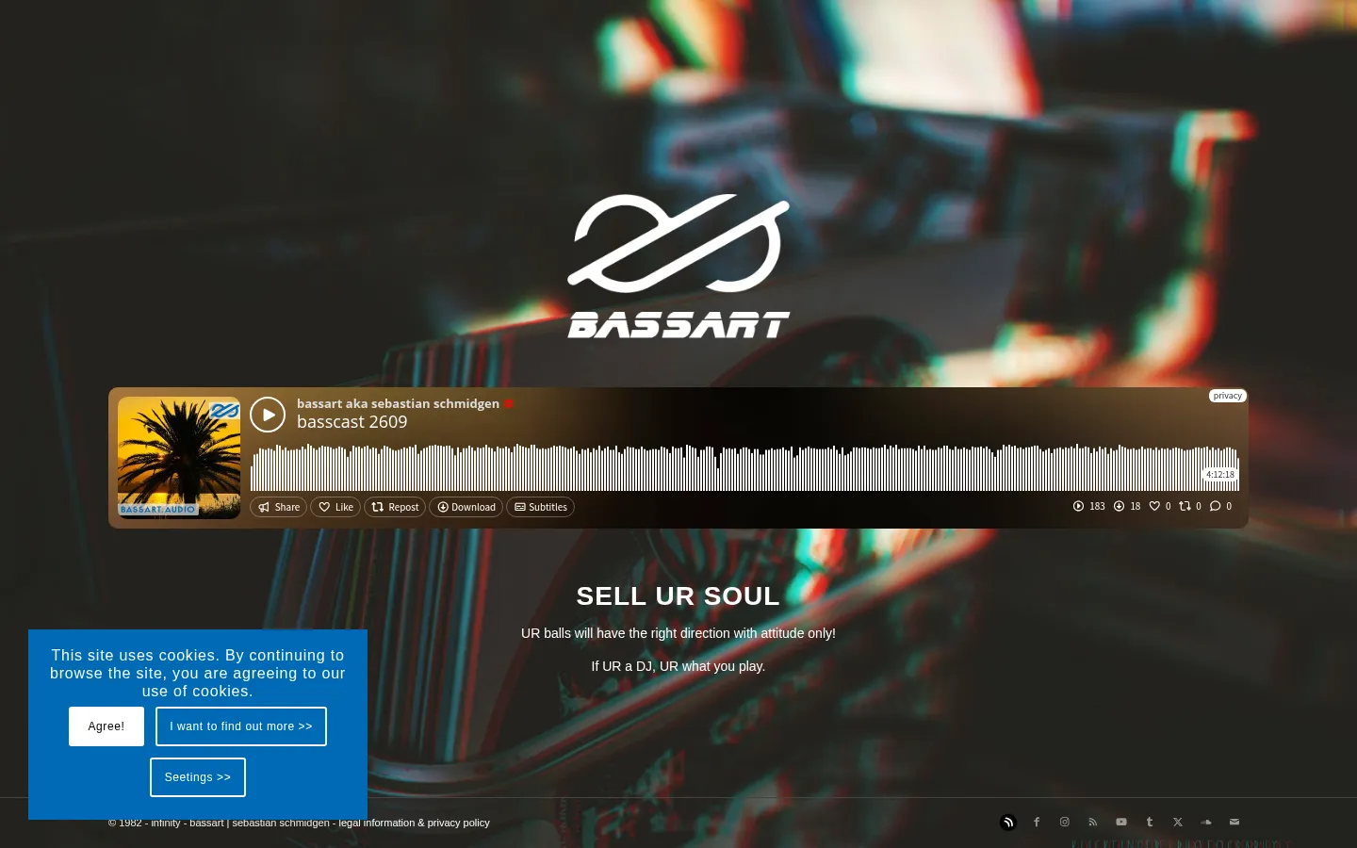Open the mail envelope icon in the footer

click(x=1234, y=823)
